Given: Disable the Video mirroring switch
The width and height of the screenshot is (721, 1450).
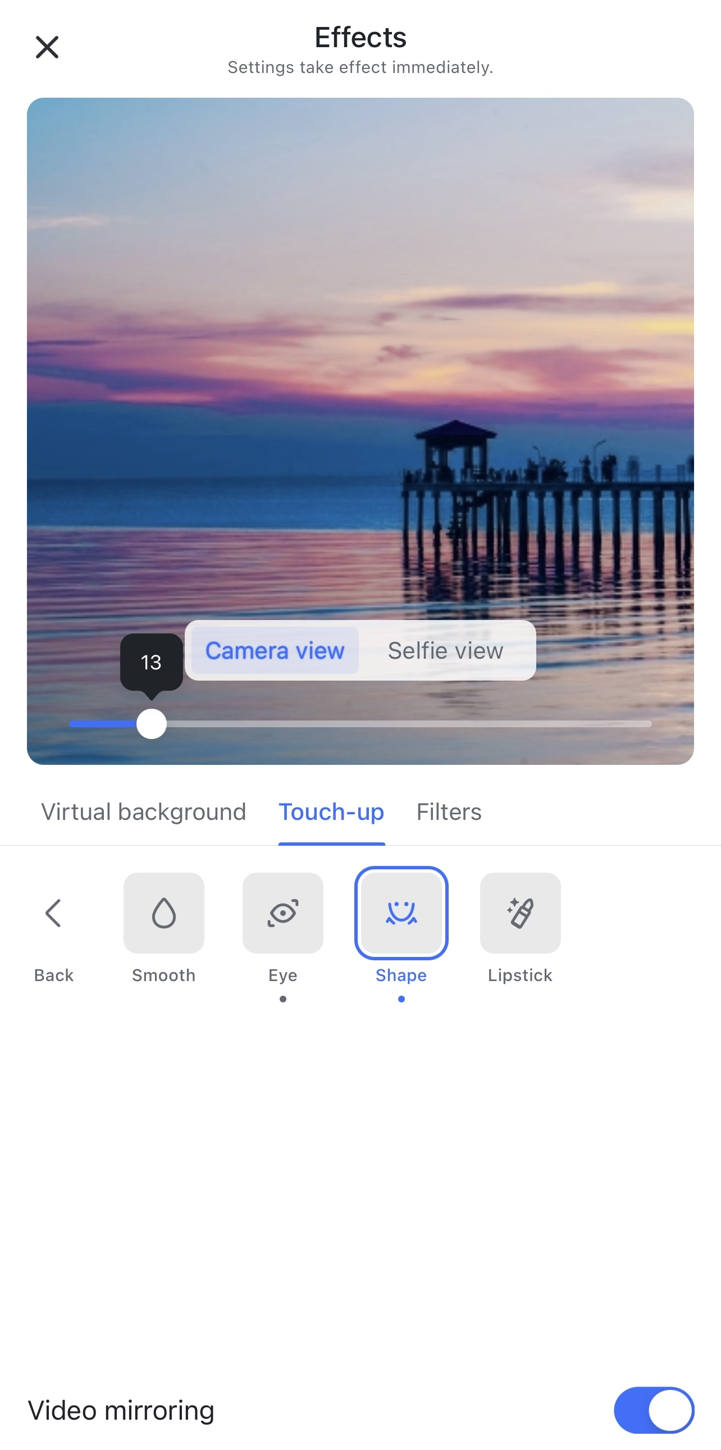Looking at the screenshot, I should click(654, 1410).
